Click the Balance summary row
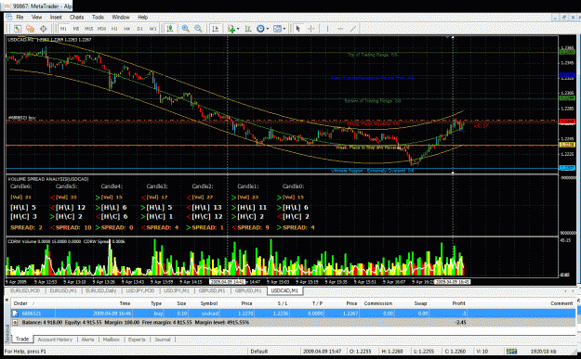The width and height of the screenshot is (581, 359). (x=293, y=323)
